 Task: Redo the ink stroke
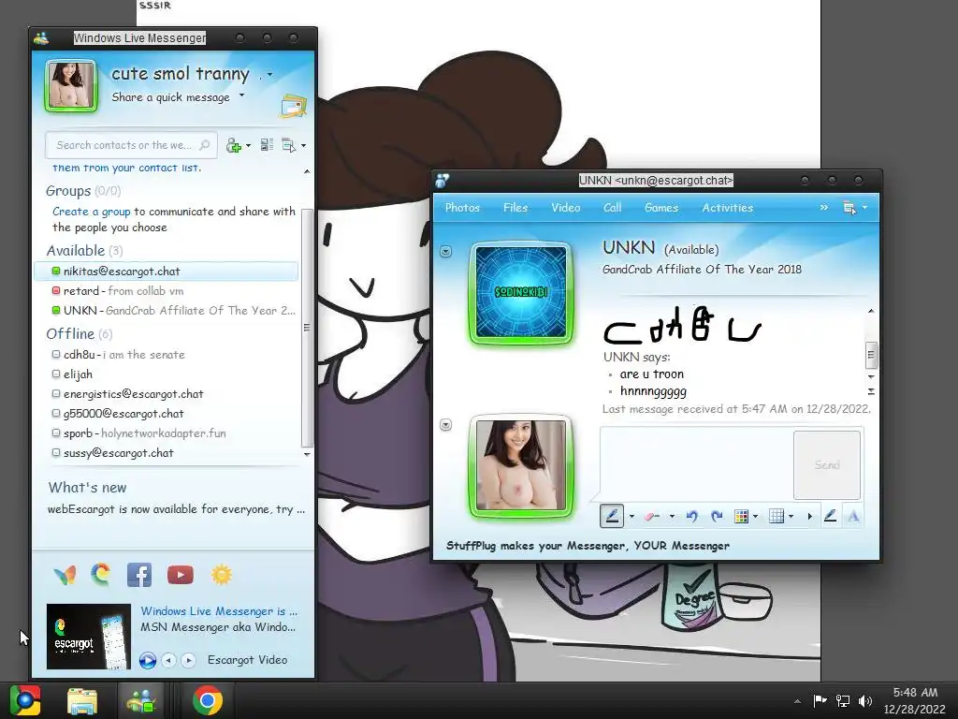click(x=718, y=517)
